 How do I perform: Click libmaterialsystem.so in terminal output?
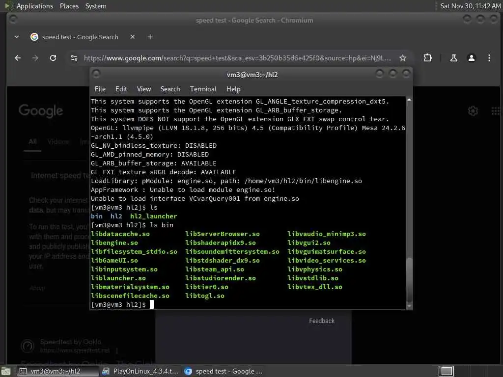pyautogui.click(x=130, y=287)
